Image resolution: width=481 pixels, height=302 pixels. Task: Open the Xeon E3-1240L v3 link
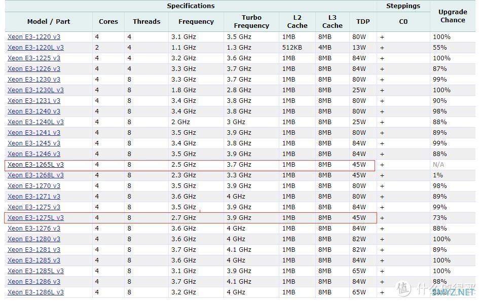35,122
